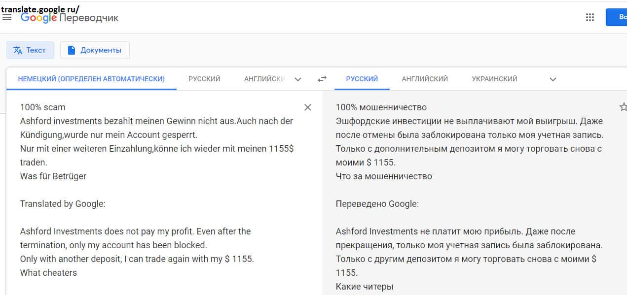Click the translate.google.ru address text

(x=39, y=8)
